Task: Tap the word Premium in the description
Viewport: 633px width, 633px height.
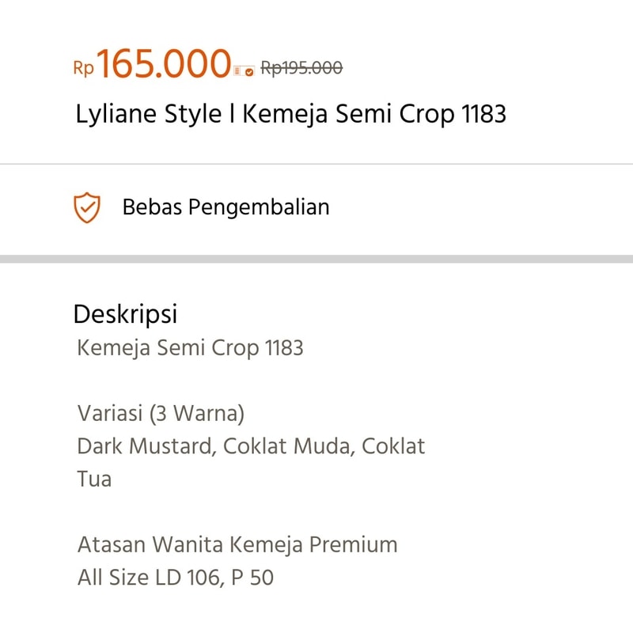Action: pyautogui.click(x=353, y=544)
